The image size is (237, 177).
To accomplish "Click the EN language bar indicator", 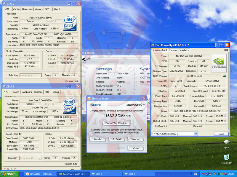I will [195, 174].
